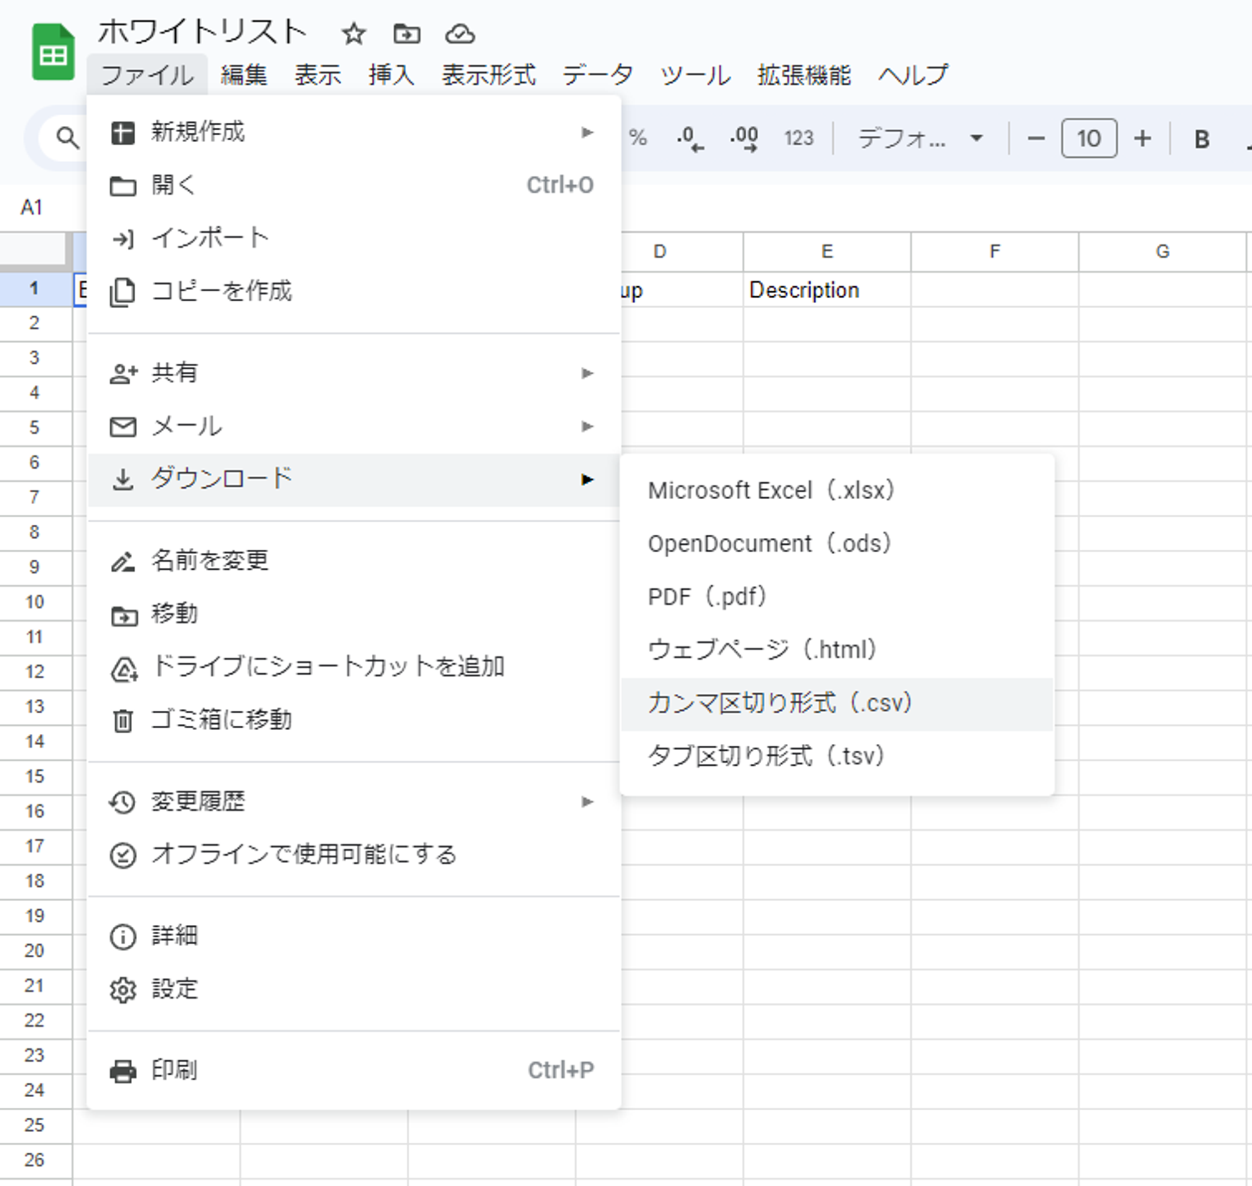Screen dimensions: 1252x1186
Task: Open Google Sheets home via green logo
Action: (x=53, y=53)
